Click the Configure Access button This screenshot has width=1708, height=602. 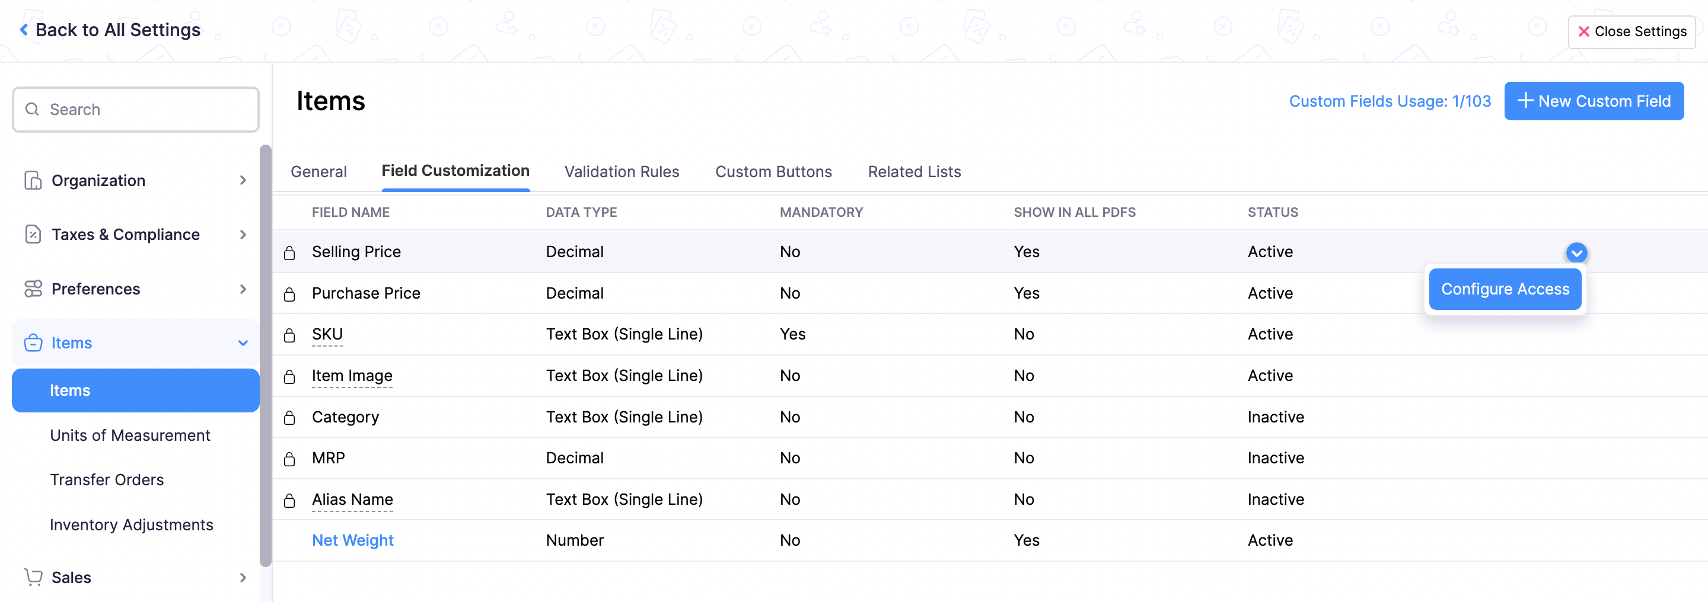[x=1505, y=289]
